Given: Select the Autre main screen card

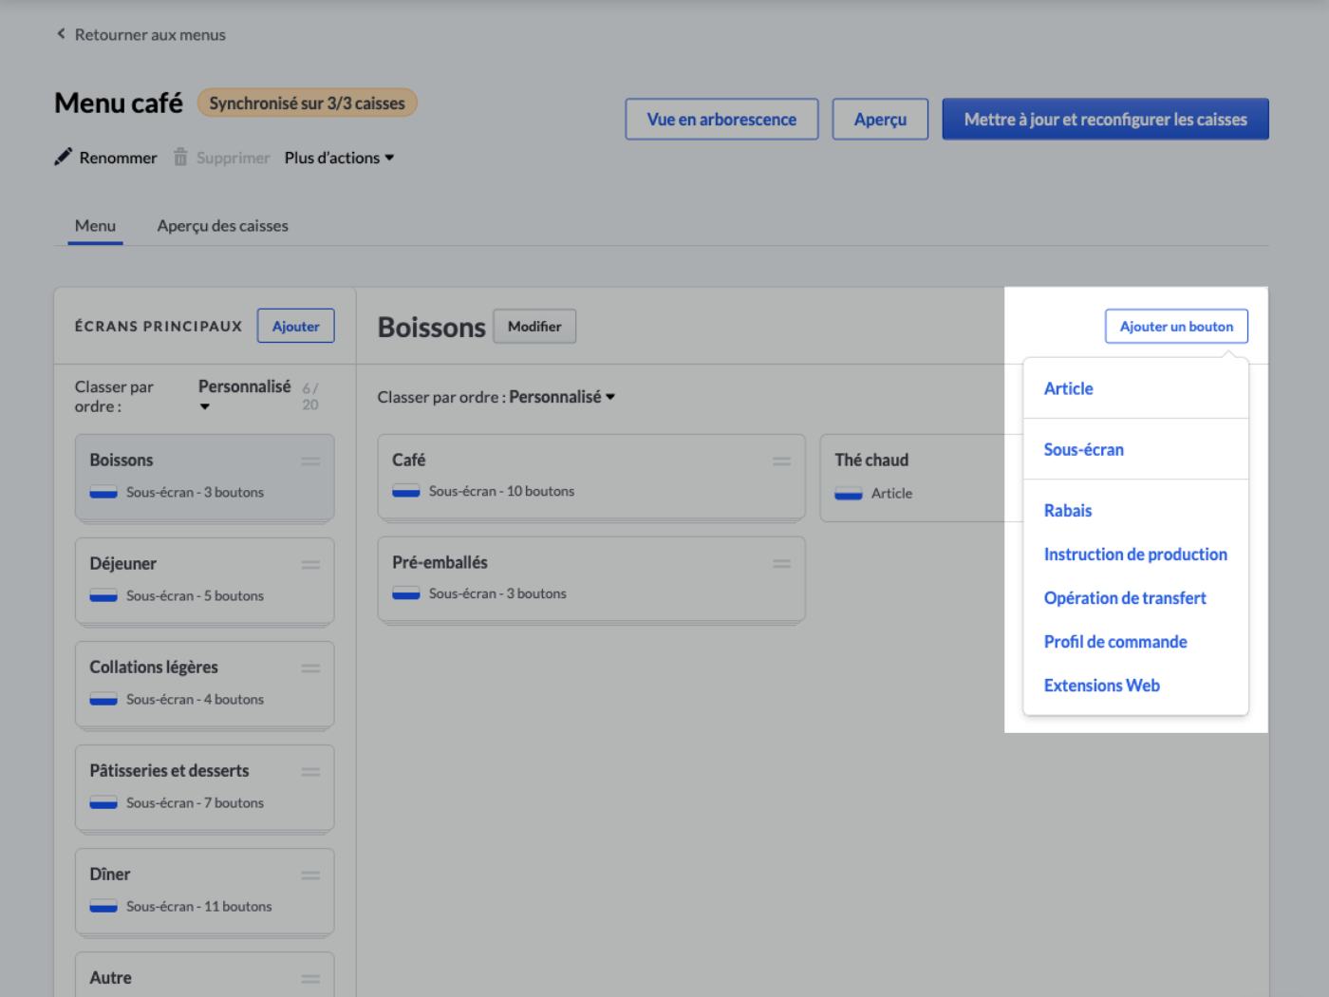Looking at the screenshot, I should coord(204,975).
